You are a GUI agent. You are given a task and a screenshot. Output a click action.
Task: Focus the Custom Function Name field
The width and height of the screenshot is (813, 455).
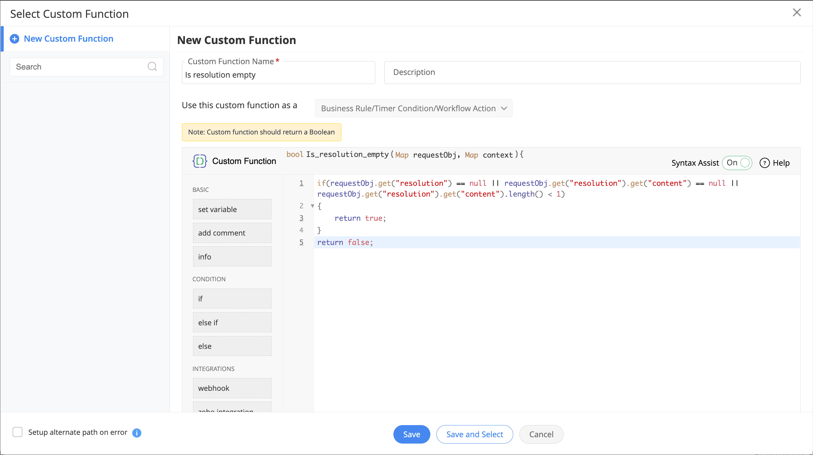pos(278,75)
